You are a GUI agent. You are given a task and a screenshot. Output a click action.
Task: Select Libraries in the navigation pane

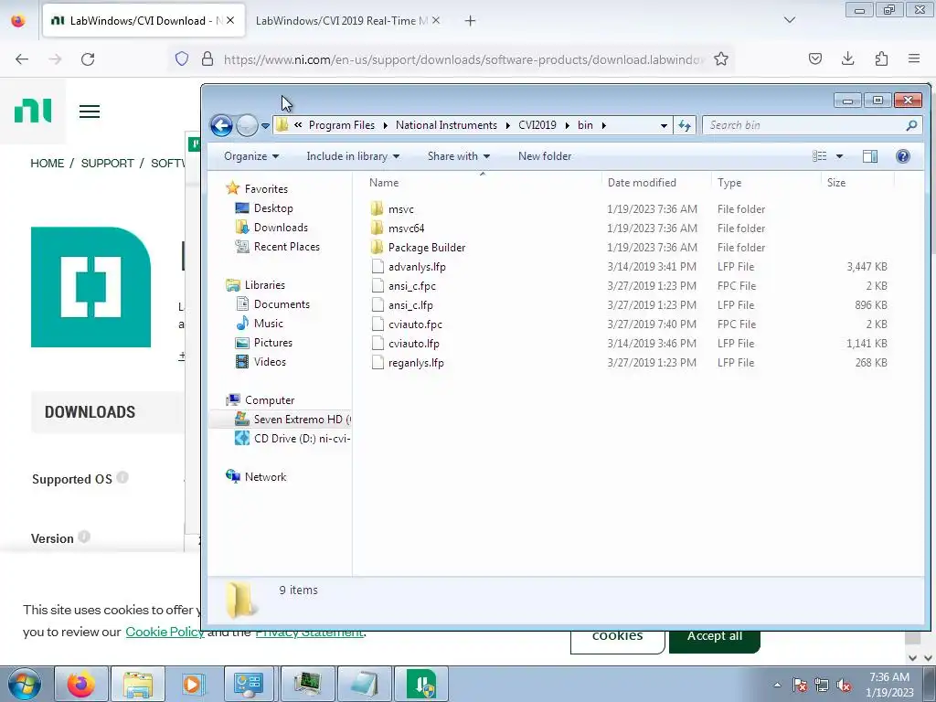click(x=264, y=285)
